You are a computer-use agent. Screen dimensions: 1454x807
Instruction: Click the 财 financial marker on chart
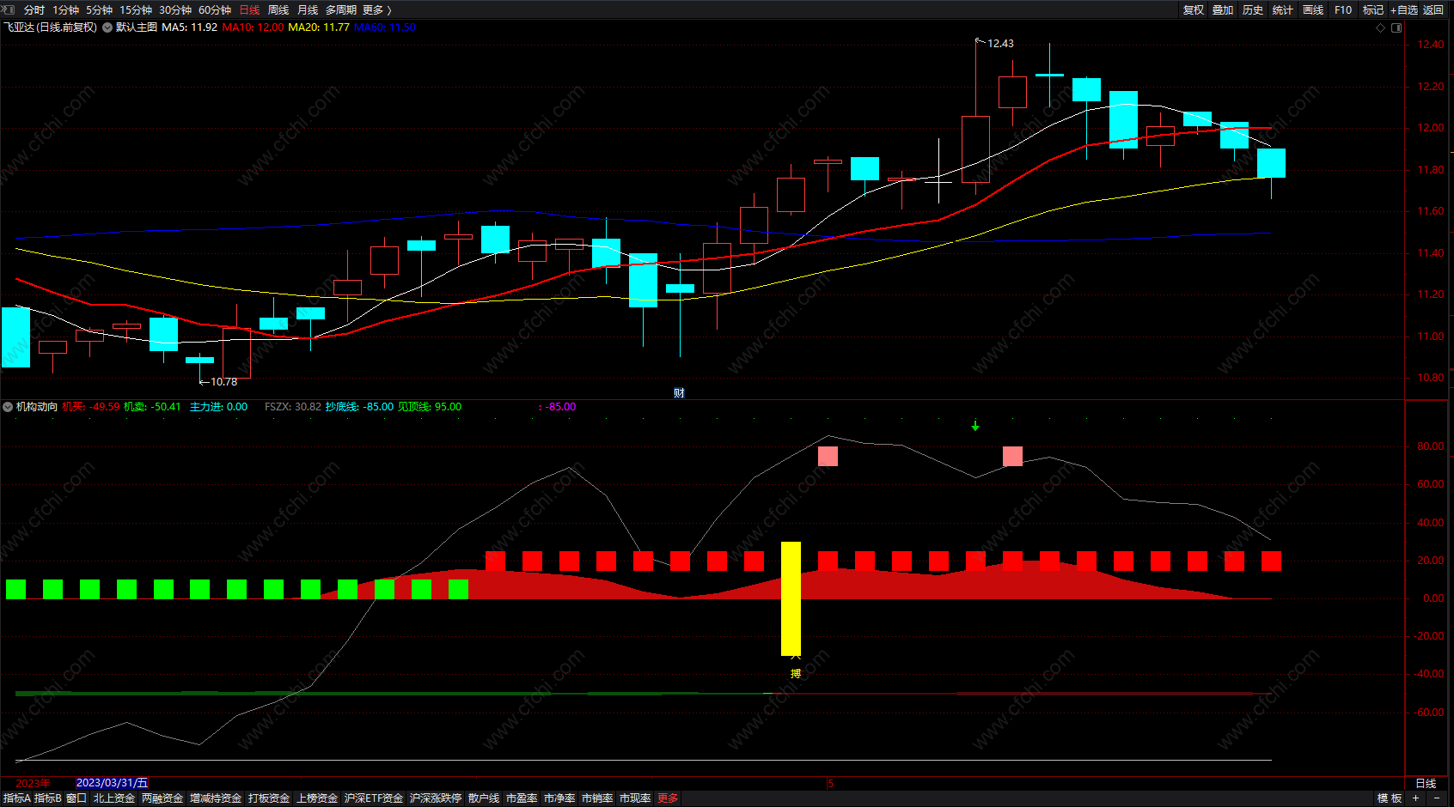tap(679, 393)
